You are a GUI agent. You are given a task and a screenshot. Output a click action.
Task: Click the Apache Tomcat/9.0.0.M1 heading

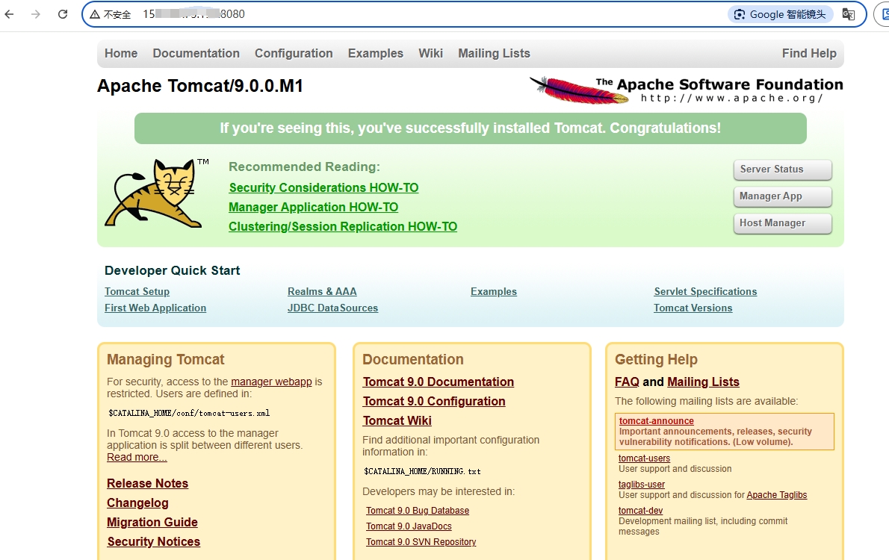coord(200,86)
